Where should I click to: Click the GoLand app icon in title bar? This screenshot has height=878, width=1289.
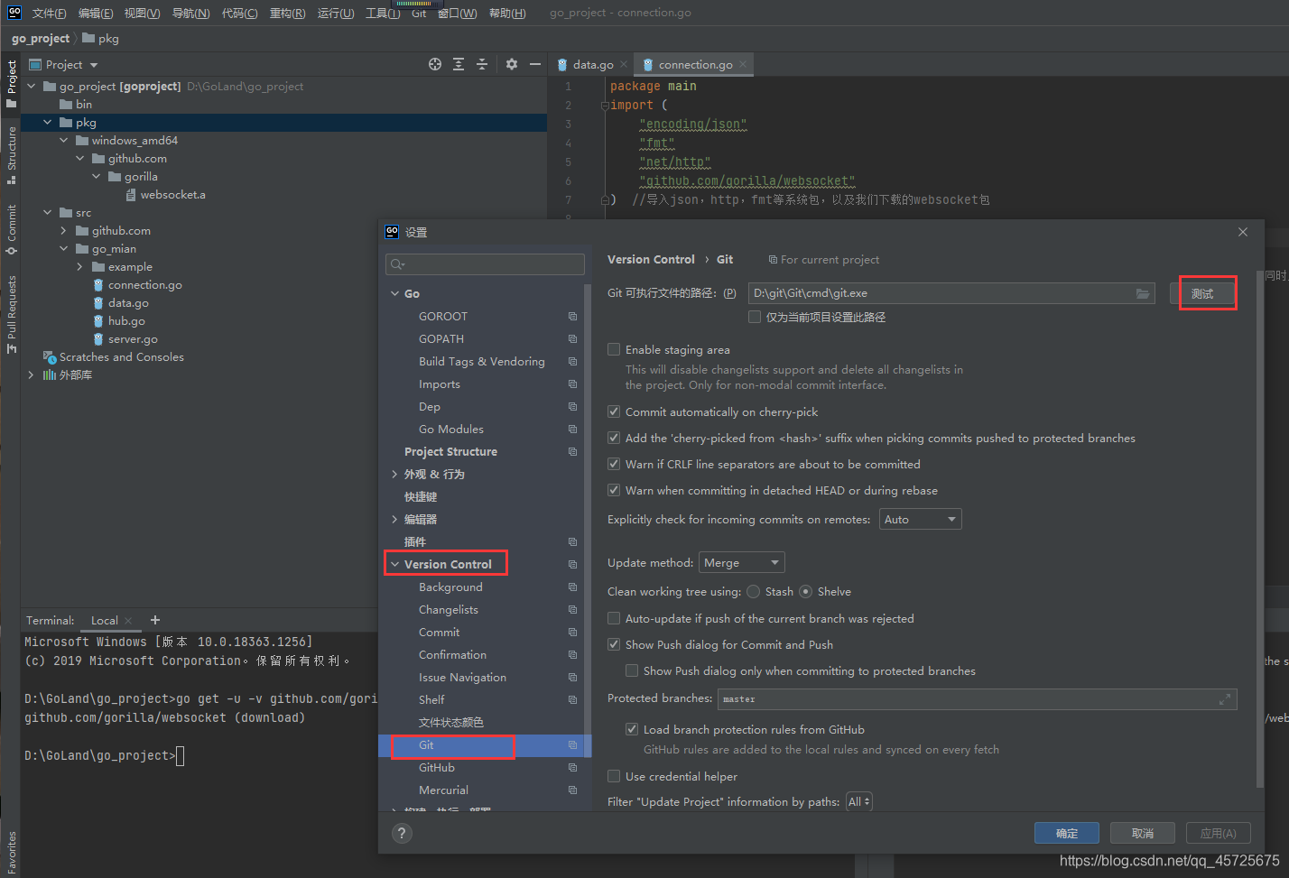pyautogui.click(x=14, y=13)
